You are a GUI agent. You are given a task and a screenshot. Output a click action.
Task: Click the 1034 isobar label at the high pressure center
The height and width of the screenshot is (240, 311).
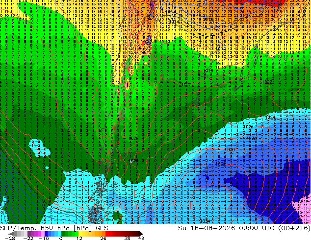point(205,221)
